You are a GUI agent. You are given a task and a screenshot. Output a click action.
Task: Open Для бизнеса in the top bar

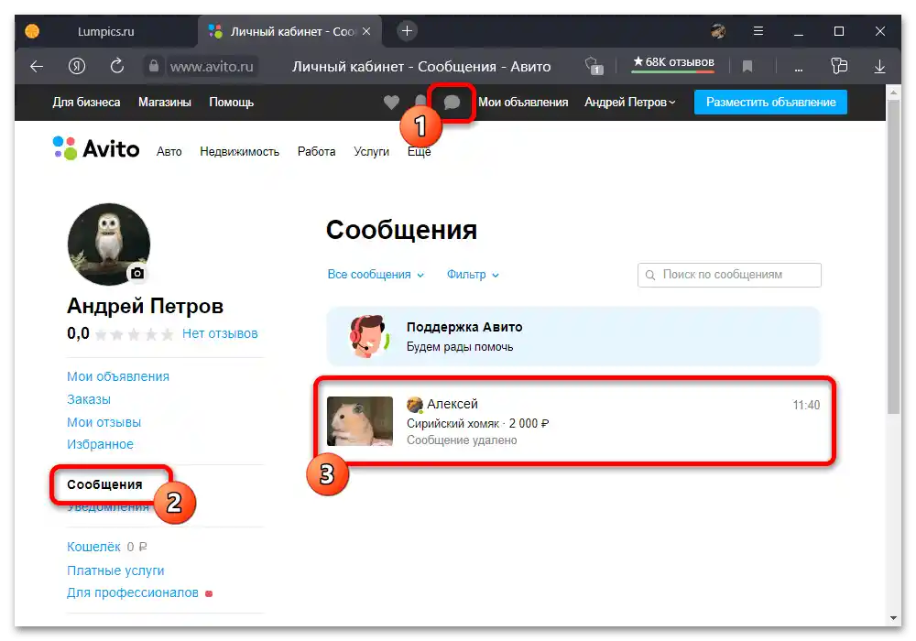(x=86, y=103)
